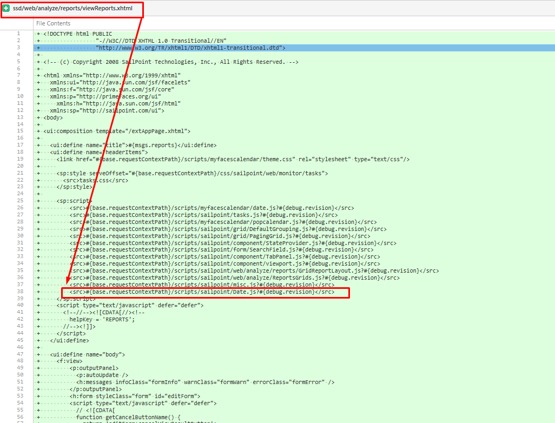Click the html xmlns w3.org/1999/xhtml line

pos(112,75)
